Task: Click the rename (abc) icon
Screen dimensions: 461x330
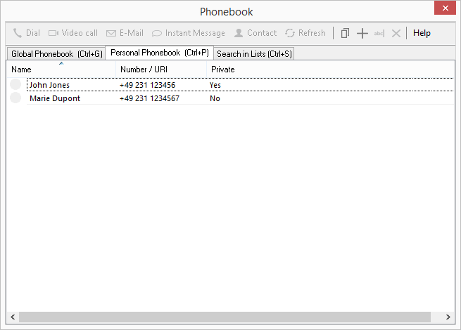Action: click(x=379, y=33)
